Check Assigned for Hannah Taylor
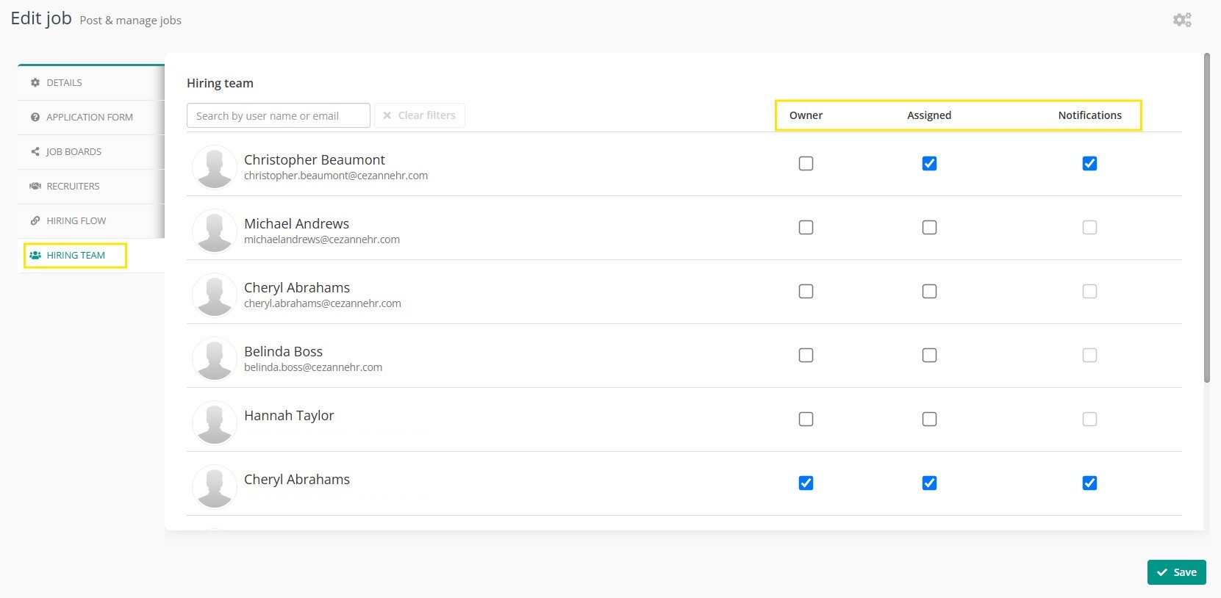 coord(929,419)
